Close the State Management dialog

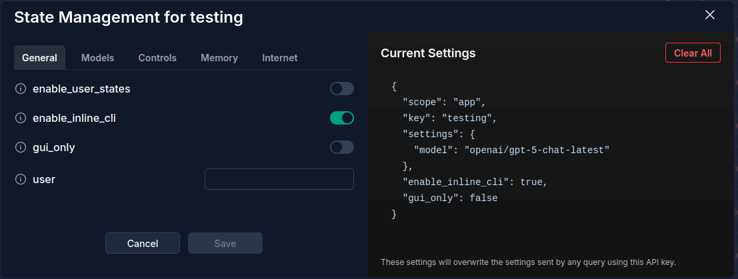point(710,15)
